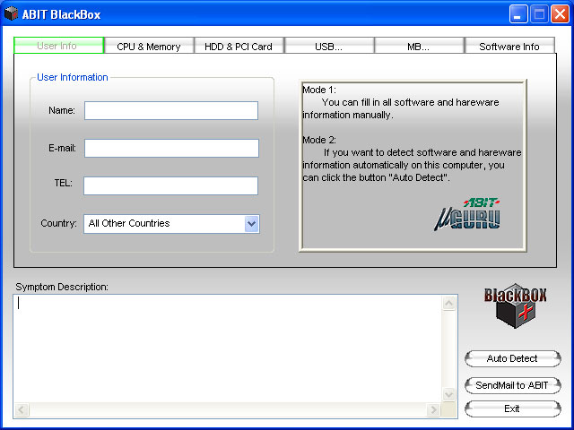Click the symptom box scroll right arrow
Viewport: 574px width, 430px height.
tap(433, 410)
